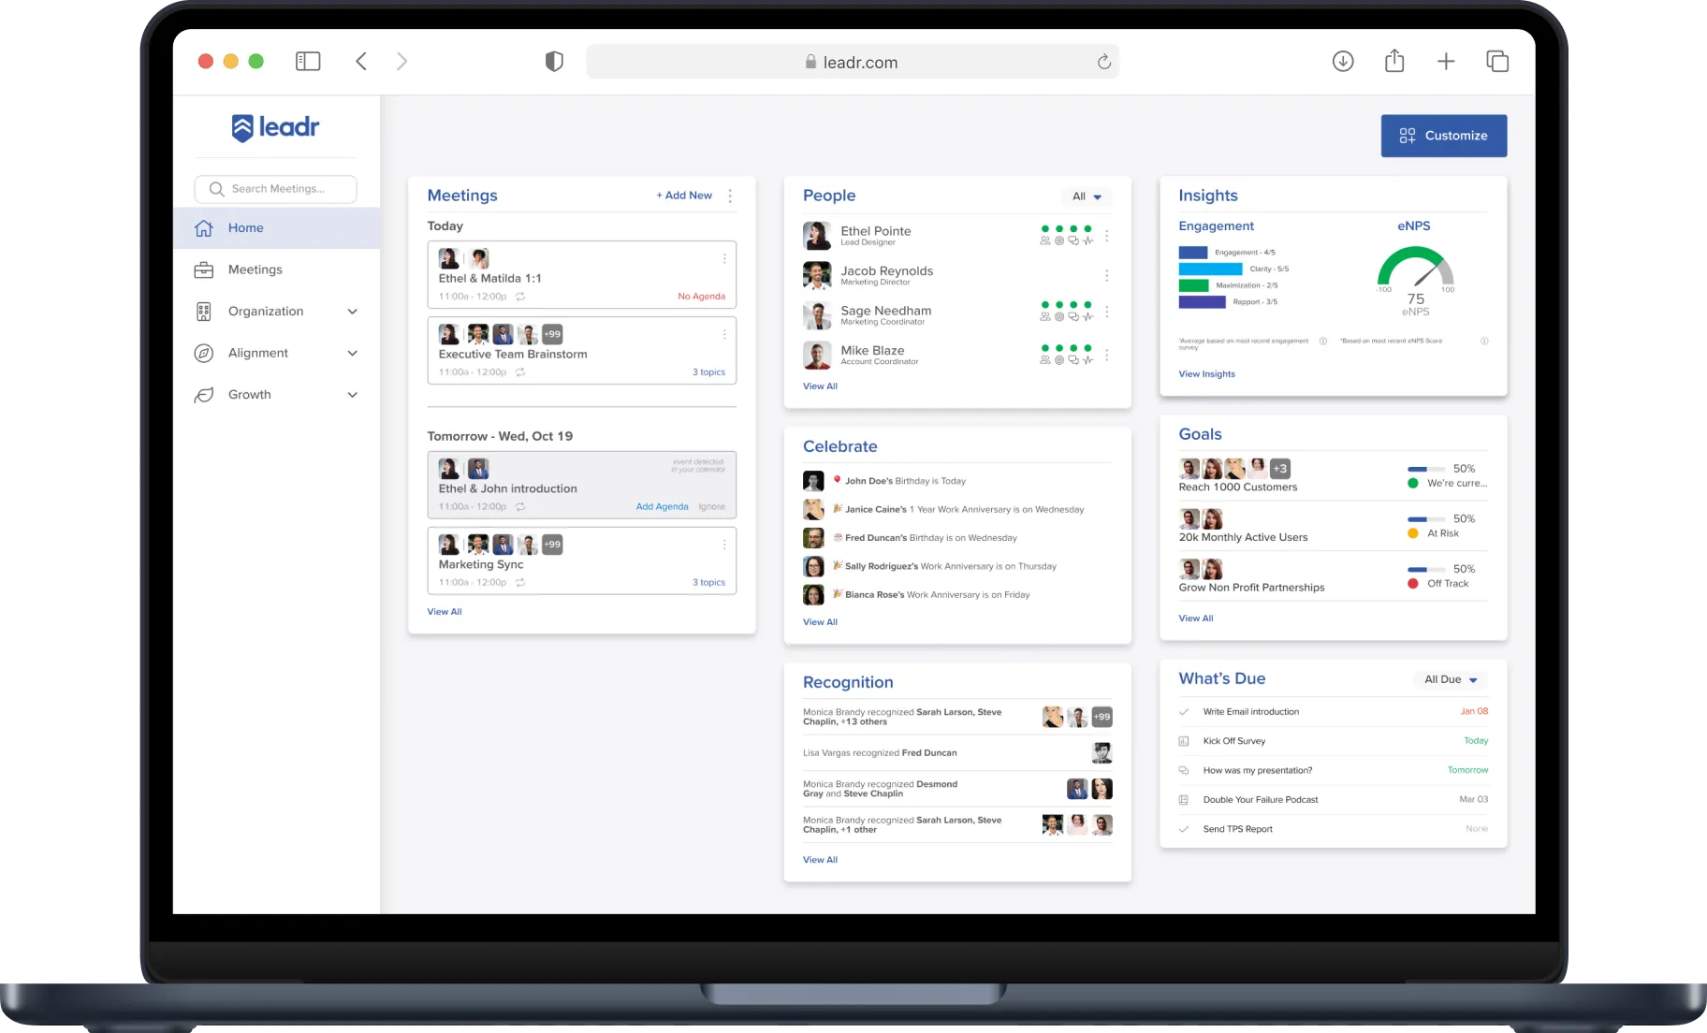Select Home in sidebar
This screenshot has width=1707, height=1033.
(x=276, y=228)
